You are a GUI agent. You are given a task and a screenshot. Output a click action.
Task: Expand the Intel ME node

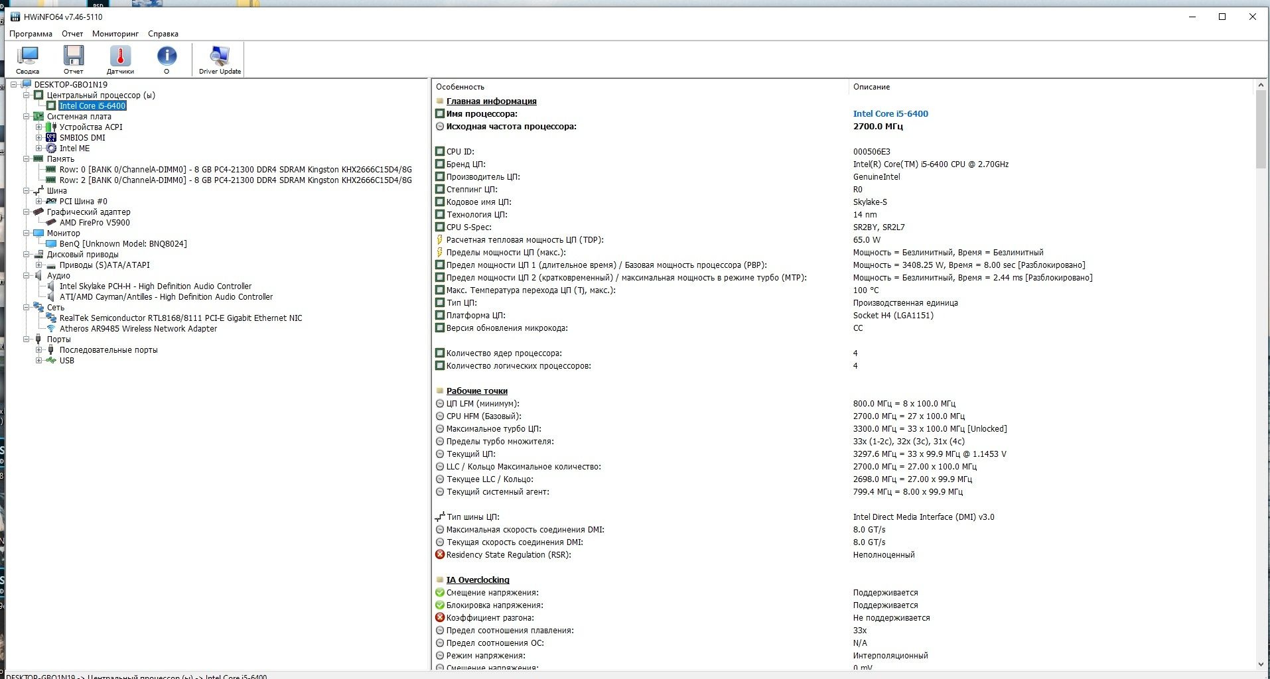[39, 148]
